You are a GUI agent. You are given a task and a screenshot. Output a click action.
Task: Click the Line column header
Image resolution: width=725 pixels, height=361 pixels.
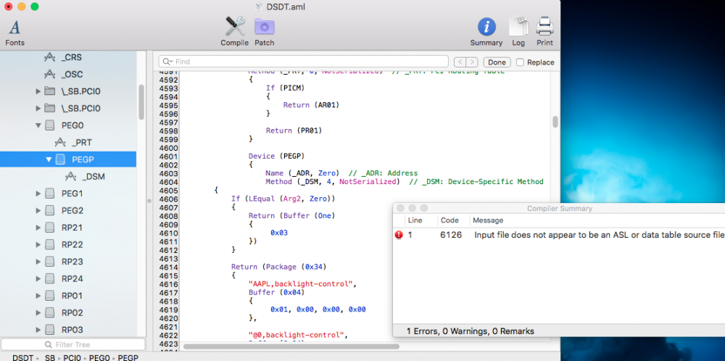click(415, 220)
